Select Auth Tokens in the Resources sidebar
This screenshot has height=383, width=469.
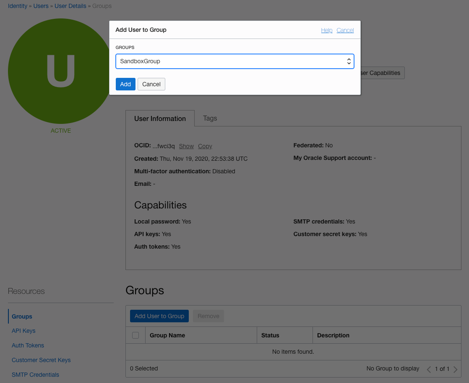28,345
